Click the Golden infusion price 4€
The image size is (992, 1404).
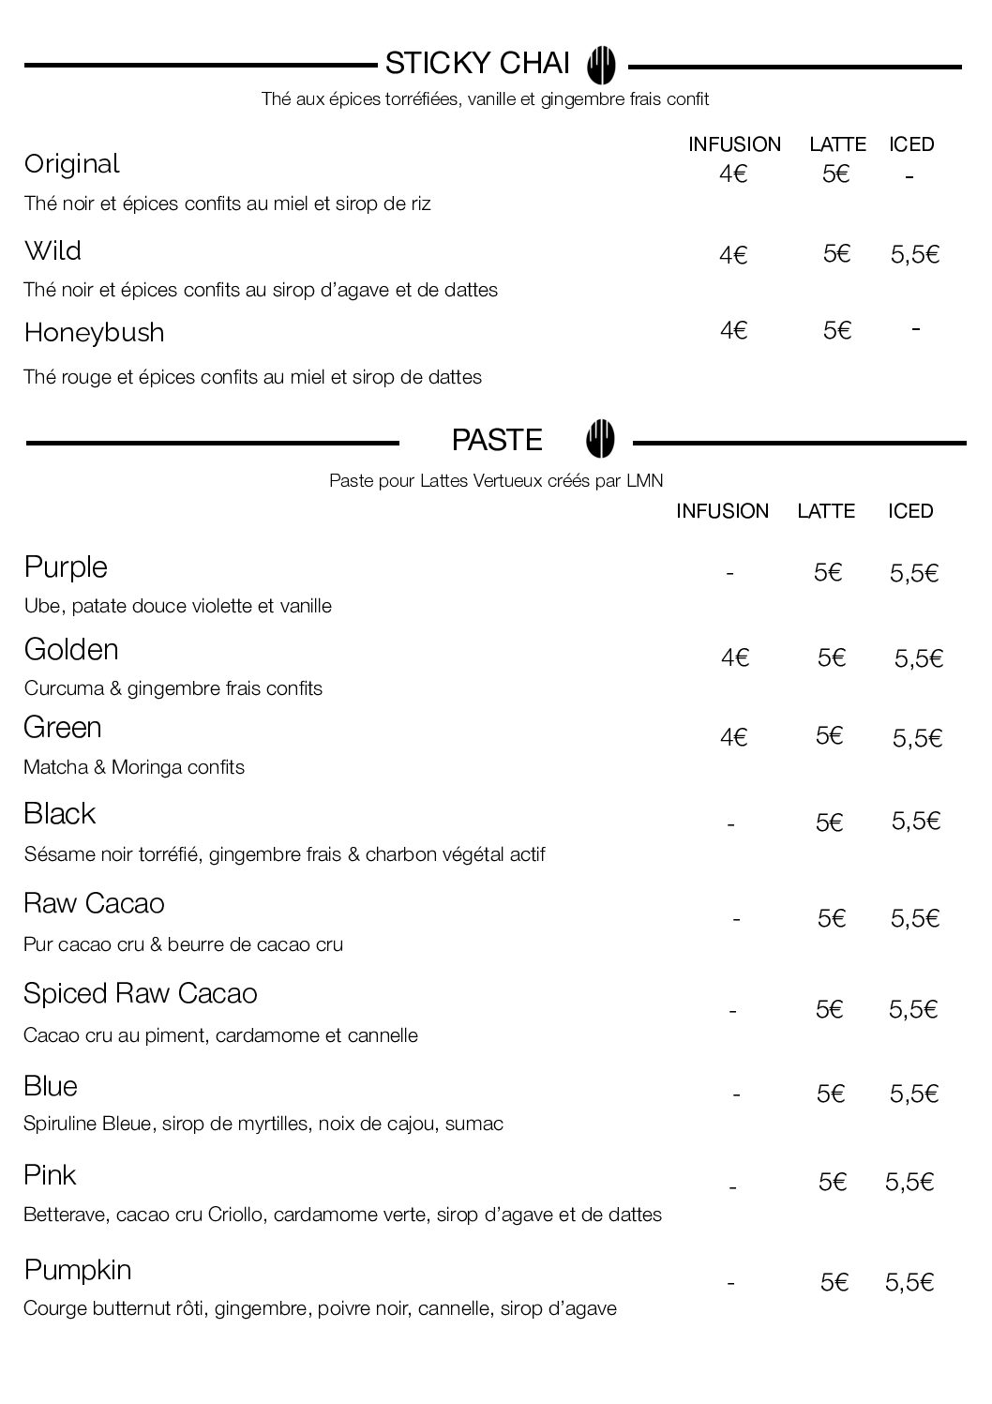click(x=735, y=658)
